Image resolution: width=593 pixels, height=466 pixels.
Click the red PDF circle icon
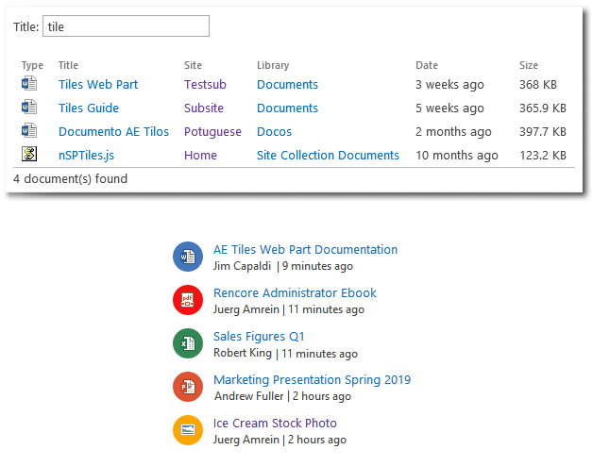point(188,300)
